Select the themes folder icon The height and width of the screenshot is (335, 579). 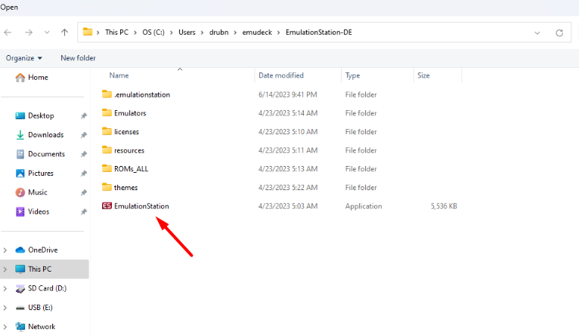[x=107, y=187]
